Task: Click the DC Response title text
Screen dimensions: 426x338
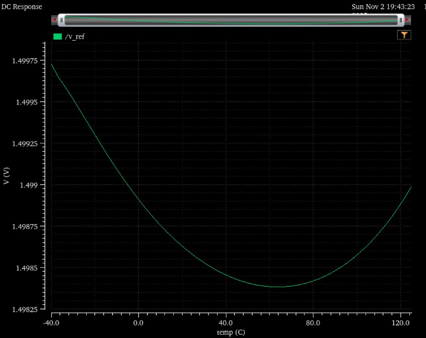Action: point(22,7)
